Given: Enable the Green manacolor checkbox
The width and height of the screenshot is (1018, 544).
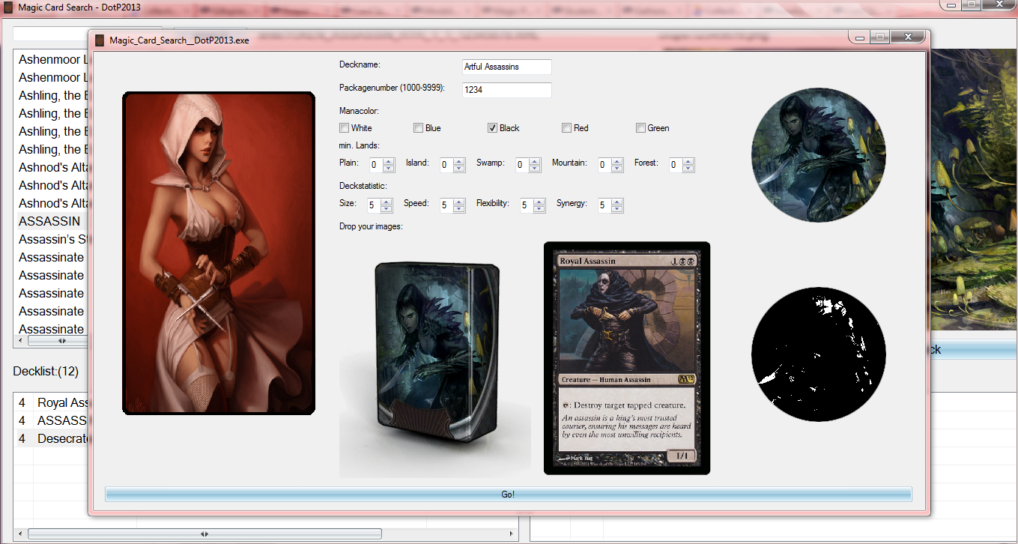Looking at the screenshot, I should [641, 128].
